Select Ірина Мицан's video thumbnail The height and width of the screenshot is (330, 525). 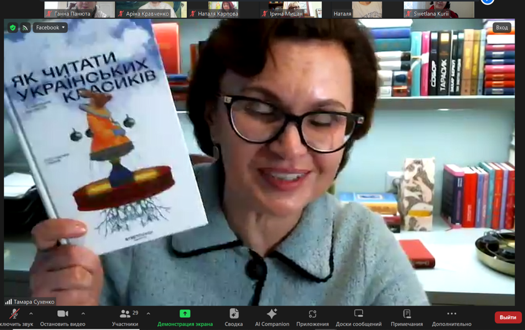[294, 9]
